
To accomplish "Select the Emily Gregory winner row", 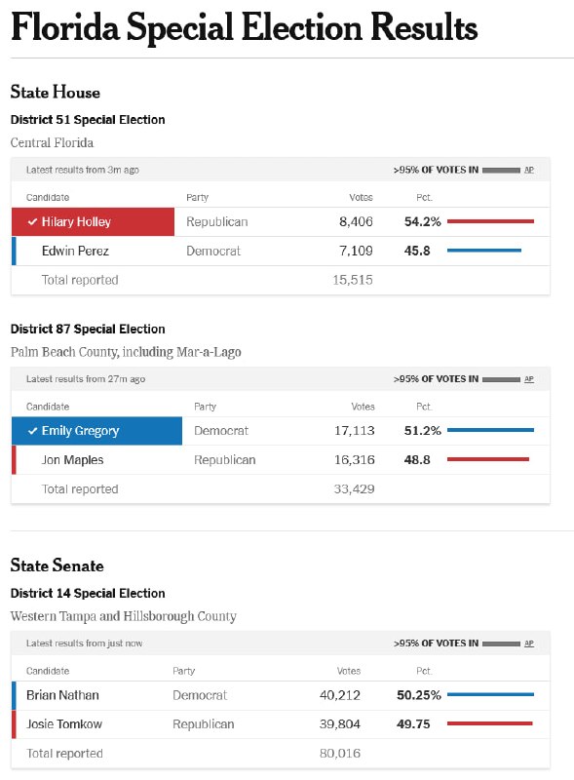I will [281, 431].
